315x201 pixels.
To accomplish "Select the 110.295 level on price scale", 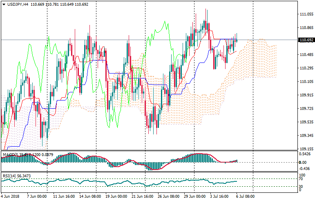I will 306,68.
